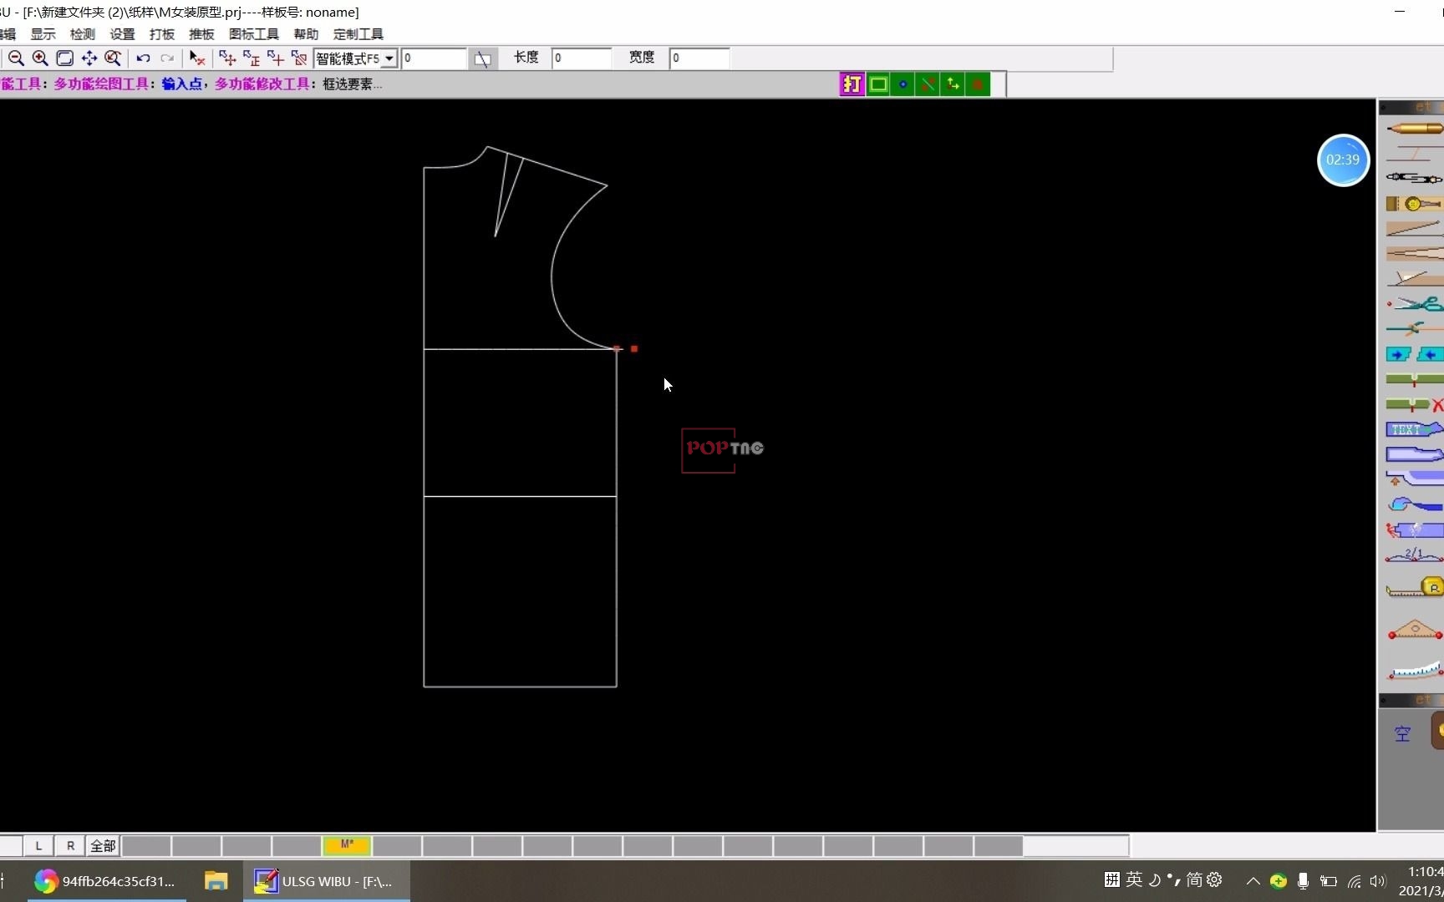Image resolution: width=1444 pixels, height=902 pixels.
Task: Open the 智能模式F5 mode dropdown
Action: point(389,58)
